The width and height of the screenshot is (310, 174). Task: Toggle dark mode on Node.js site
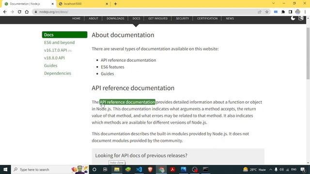[x=293, y=18]
